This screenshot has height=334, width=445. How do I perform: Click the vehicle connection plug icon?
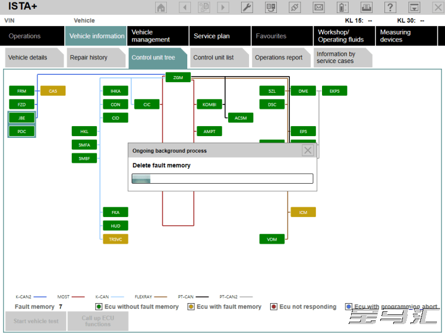point(295,7)
